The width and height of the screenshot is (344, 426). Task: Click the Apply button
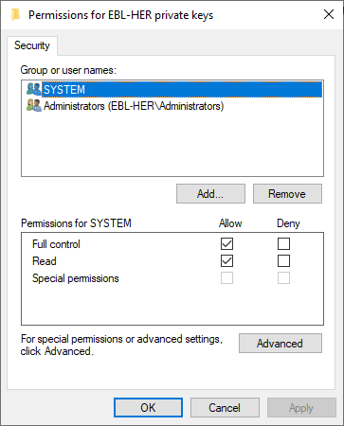[x=301, y=408]
